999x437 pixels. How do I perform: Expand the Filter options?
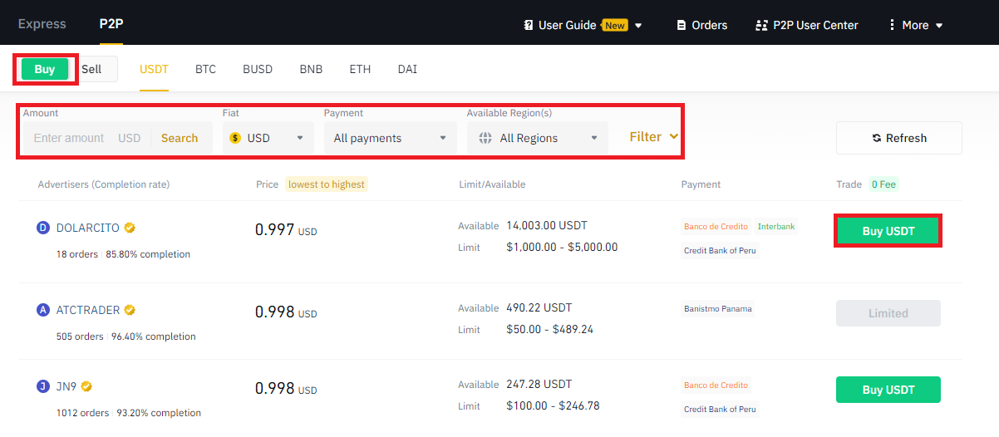coord(654,136)
